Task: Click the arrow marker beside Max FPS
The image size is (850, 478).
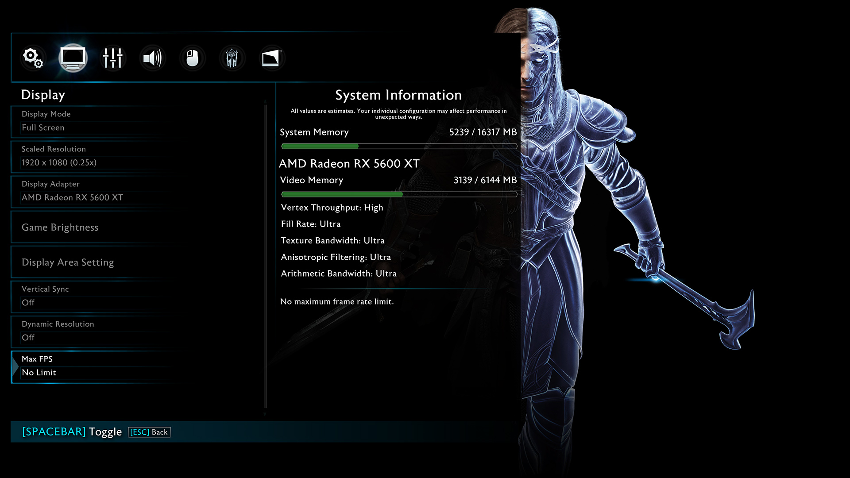Action: tap(15, 367)
